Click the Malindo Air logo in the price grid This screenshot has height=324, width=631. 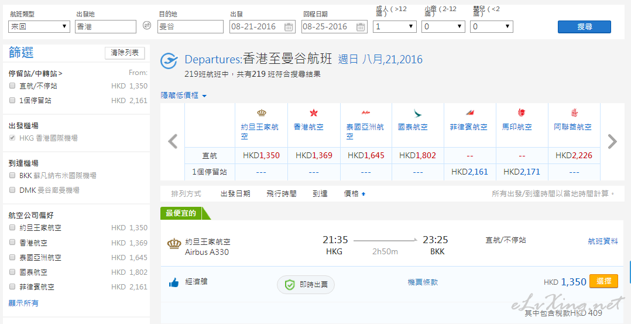coord(522,113)
